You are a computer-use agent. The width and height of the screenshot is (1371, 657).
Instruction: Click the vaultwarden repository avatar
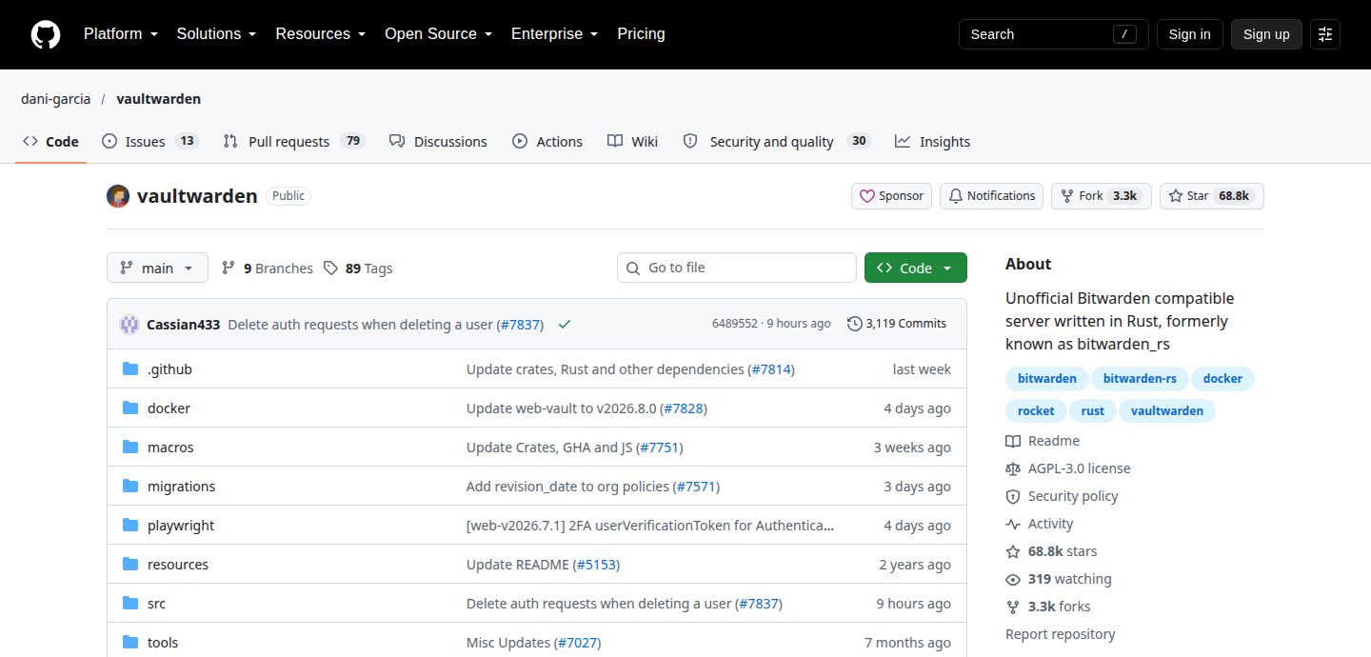118,196
